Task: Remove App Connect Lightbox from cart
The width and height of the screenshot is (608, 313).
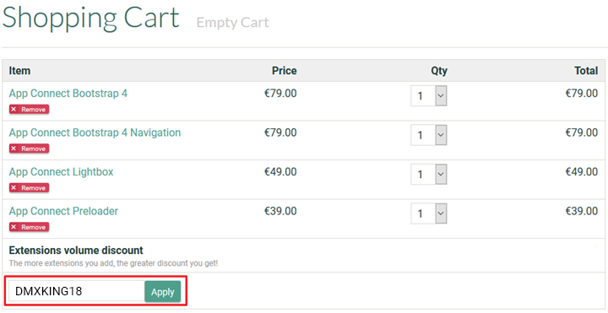Action: 29,188
